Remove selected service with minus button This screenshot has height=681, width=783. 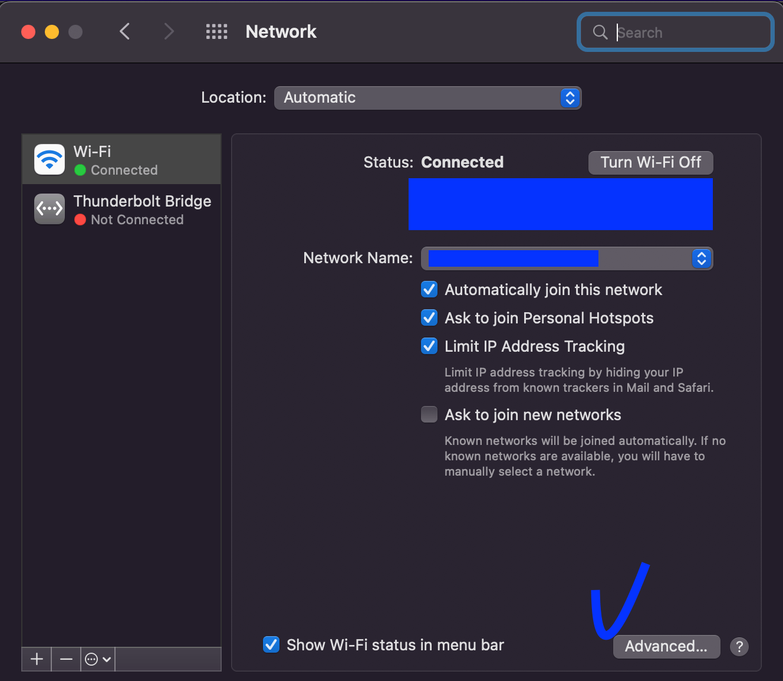pos(66,659)
